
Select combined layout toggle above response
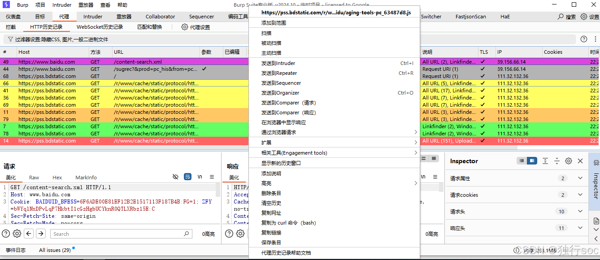coord(434,159)
